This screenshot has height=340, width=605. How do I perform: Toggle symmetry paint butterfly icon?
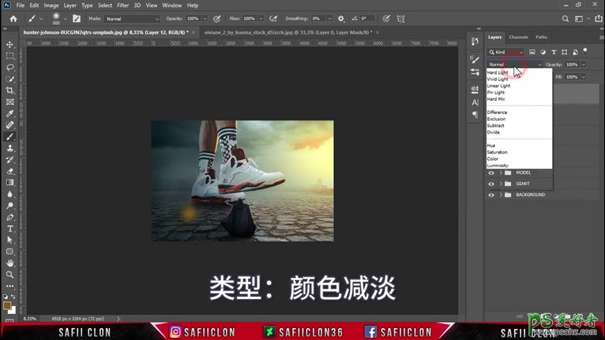coord(401,19)
